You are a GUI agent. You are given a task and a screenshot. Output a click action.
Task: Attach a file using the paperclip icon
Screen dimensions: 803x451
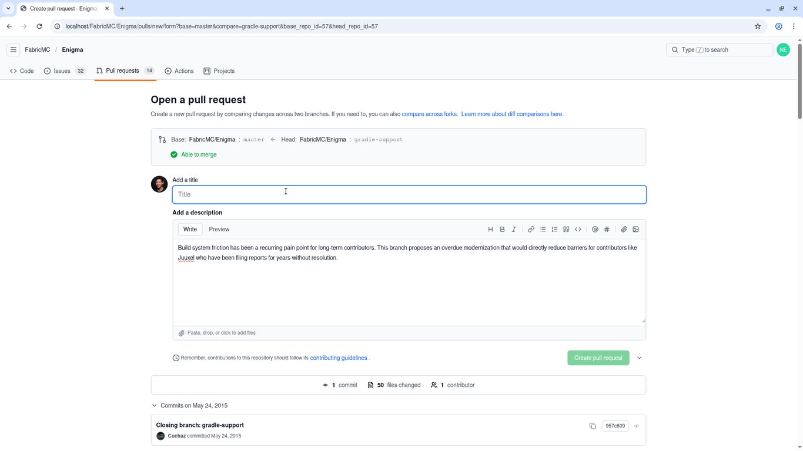click(624, 229)
